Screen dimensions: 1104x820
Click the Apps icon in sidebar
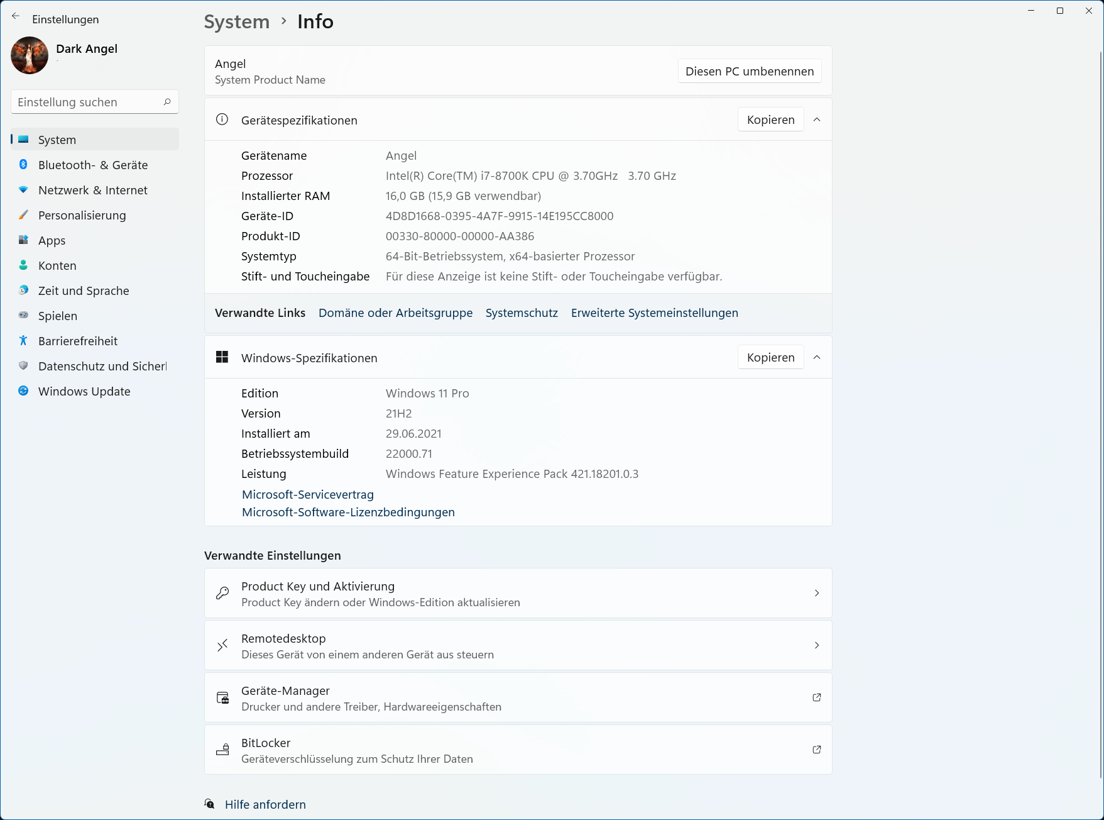[23, 240]
